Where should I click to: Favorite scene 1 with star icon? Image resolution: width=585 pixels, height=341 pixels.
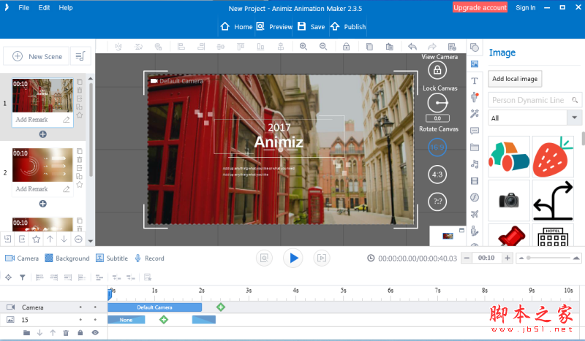tap(80, 115)
